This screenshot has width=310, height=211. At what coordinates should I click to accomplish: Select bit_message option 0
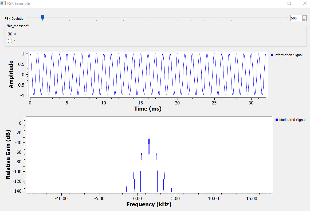[10, 34]
